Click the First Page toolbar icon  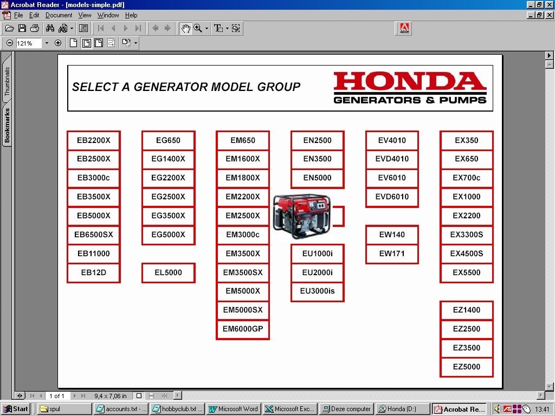pos(101,28)
